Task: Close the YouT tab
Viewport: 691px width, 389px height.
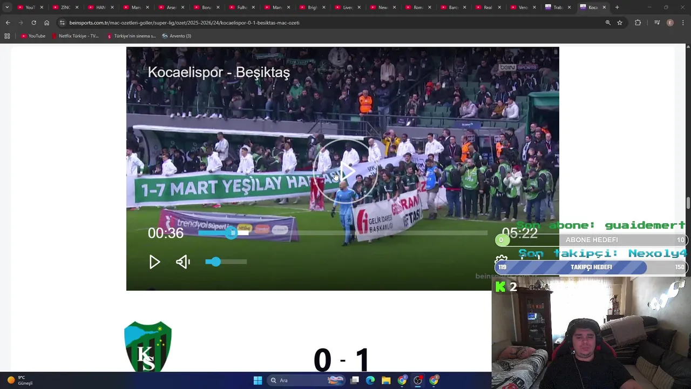Action: click(42, 7)
